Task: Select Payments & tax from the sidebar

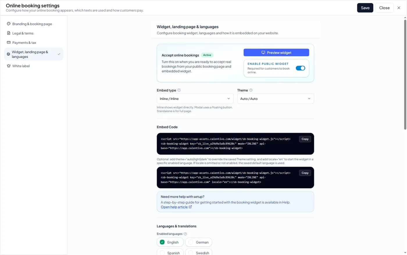Action: [24, 42]
